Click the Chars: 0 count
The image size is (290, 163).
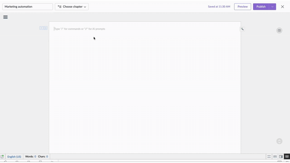point(43,156)
